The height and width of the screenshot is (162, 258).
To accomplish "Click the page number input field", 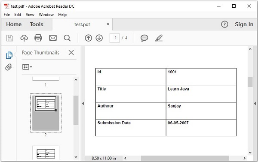I will click(114, 38).
